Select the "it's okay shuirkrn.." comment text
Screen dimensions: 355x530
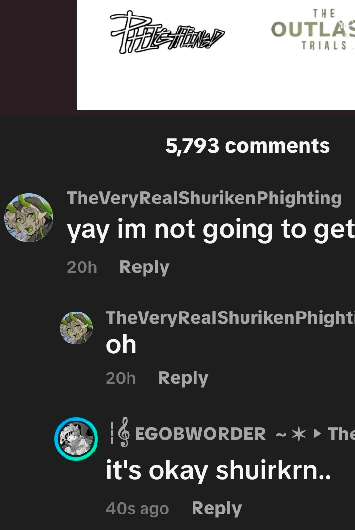pos(218,470)
